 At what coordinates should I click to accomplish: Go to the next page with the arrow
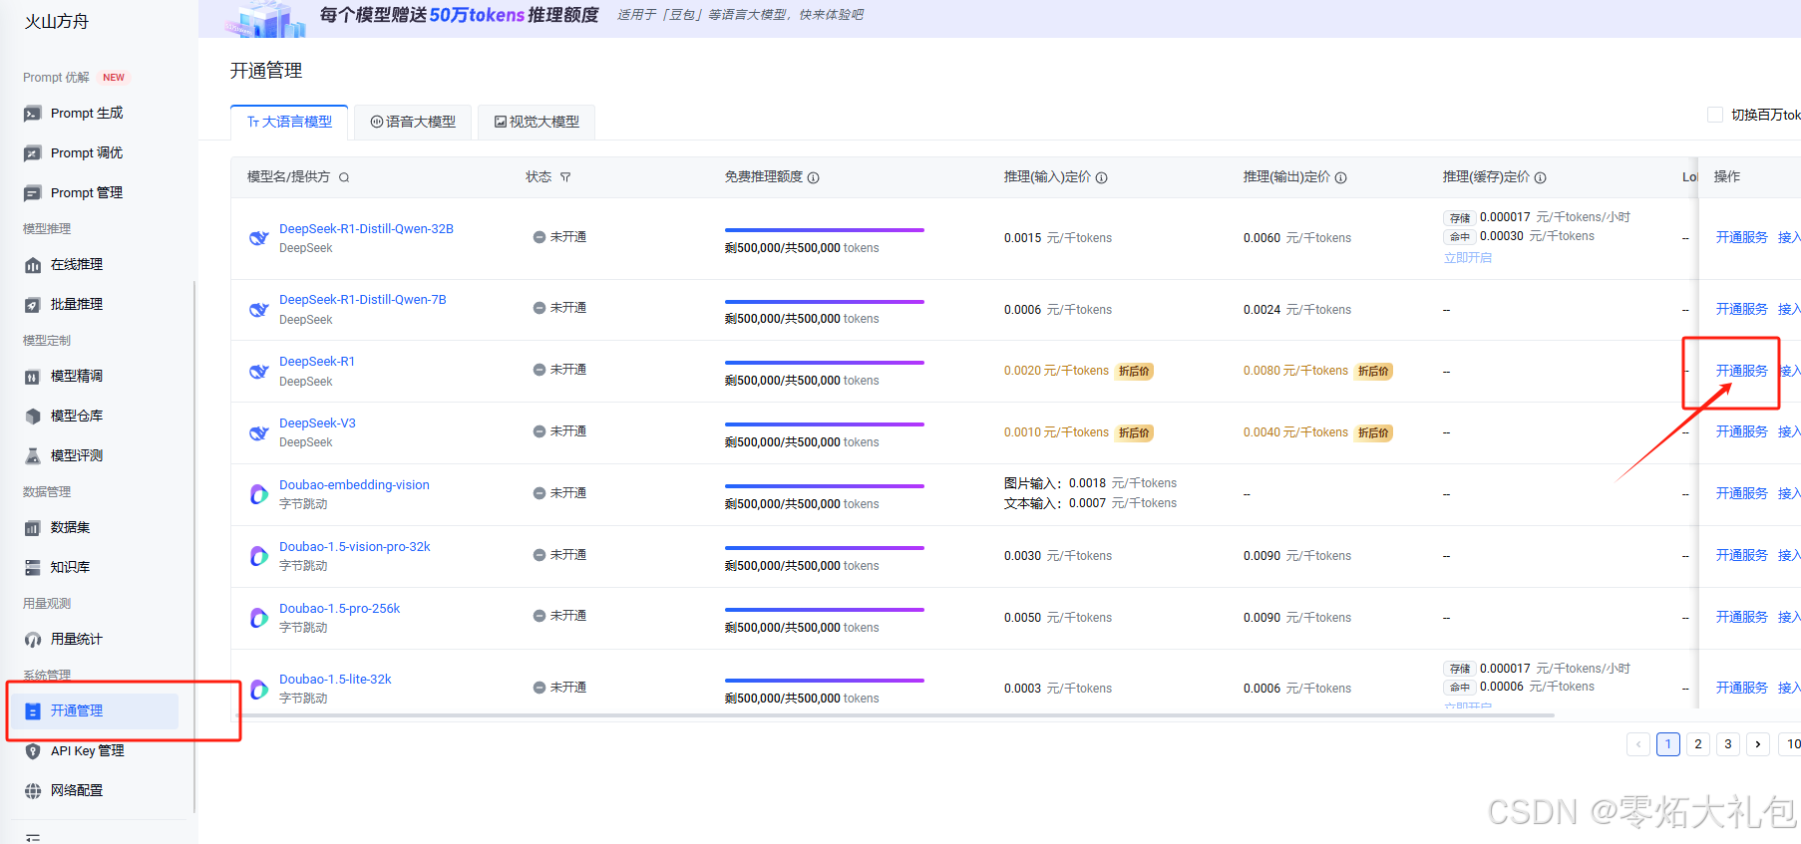coord(1758,744)
